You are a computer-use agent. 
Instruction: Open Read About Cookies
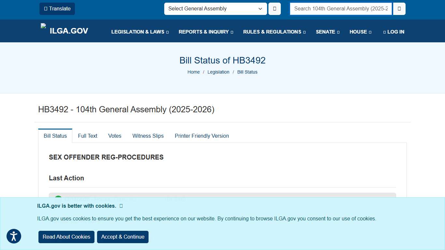point(66,237)
